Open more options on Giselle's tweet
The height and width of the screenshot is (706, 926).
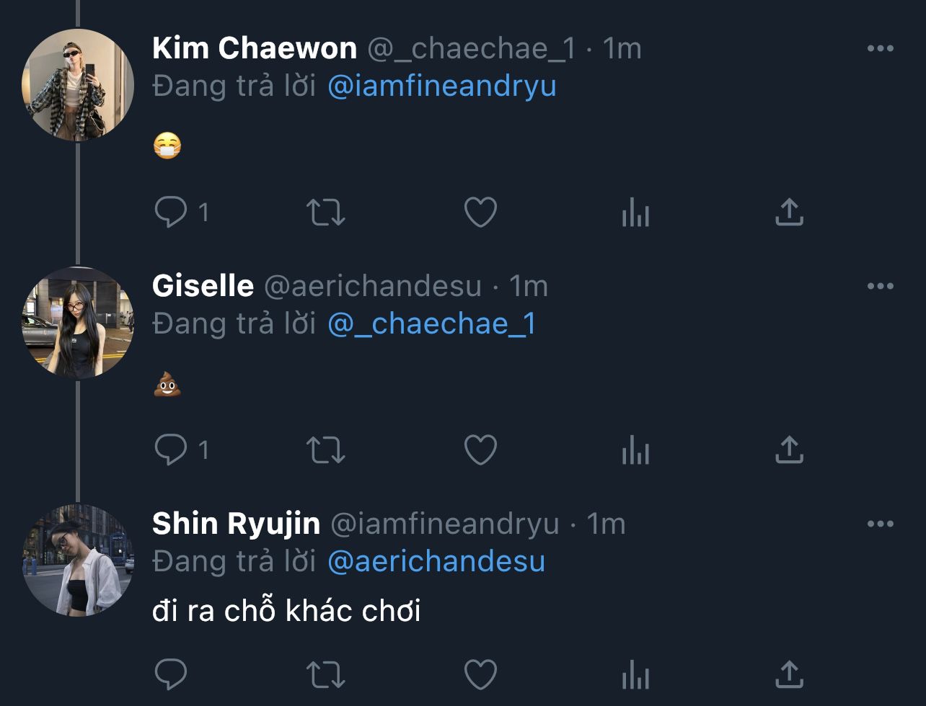click(880, 287)
